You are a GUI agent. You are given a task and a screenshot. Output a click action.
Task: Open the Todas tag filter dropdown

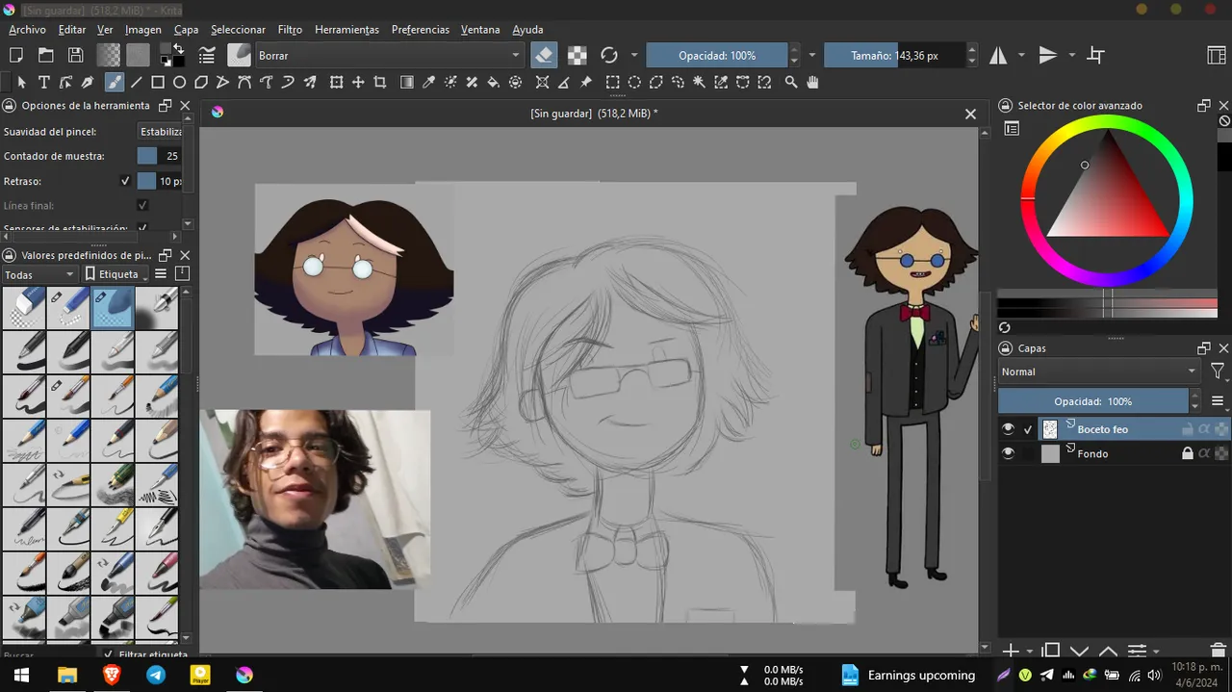39,274
